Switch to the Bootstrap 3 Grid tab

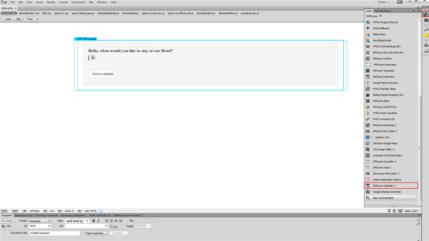pyautogui.click(x=24, y=216)
